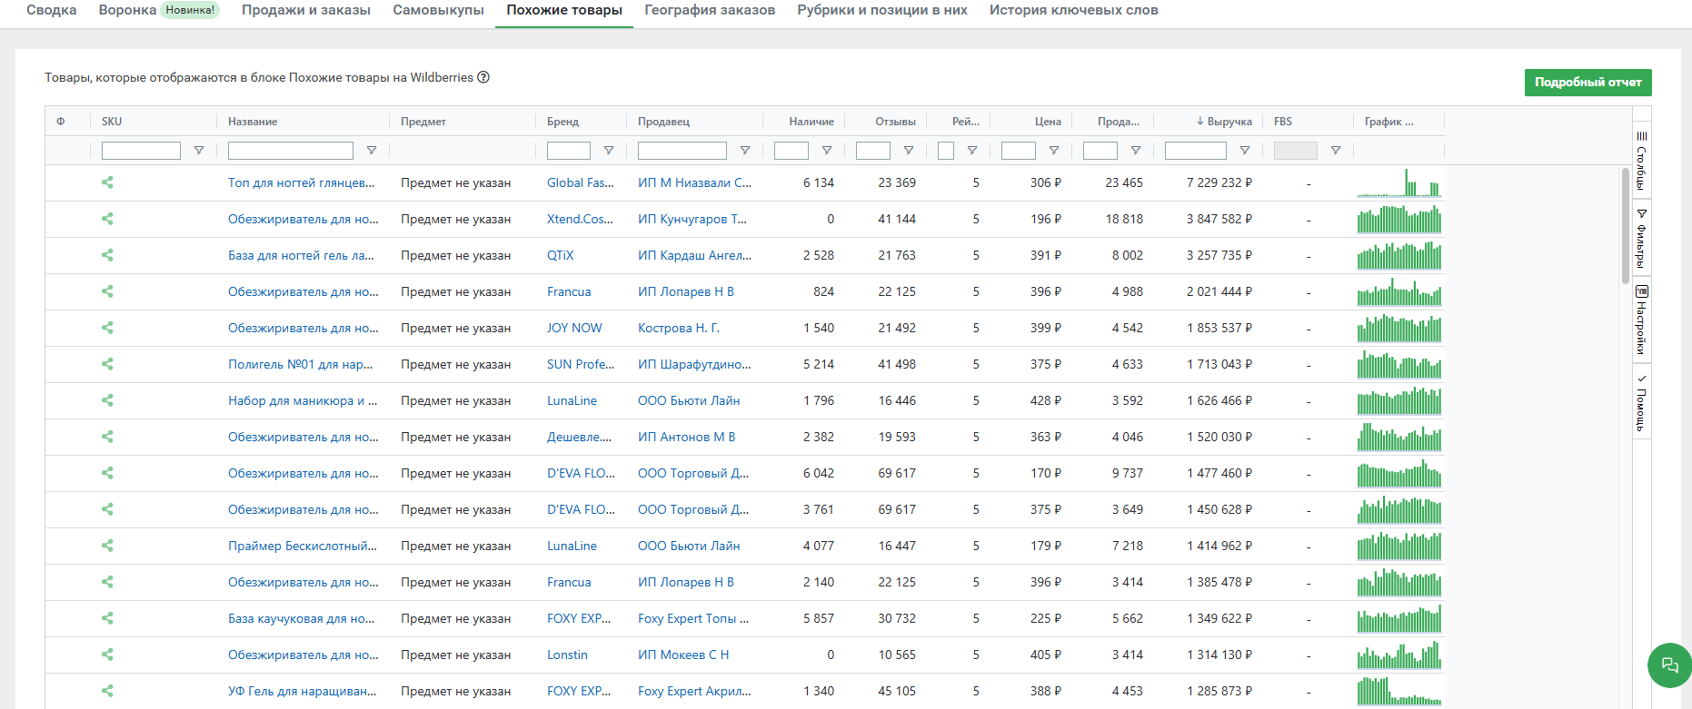The height and width of the screenshot is (709, 1692).
Task: Click revenue value 1 314 130 ₽
Action: pyautogui.click(x=1219, y=655)
